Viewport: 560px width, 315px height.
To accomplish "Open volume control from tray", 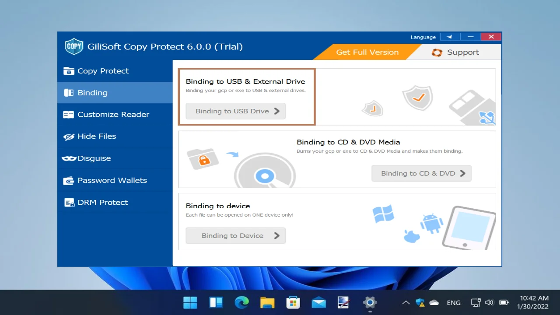I will tap(490, 302).
